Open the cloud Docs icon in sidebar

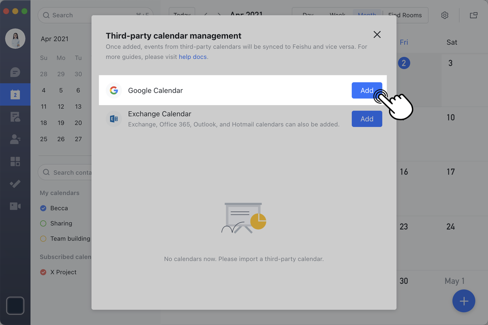[x=15, y=117]
